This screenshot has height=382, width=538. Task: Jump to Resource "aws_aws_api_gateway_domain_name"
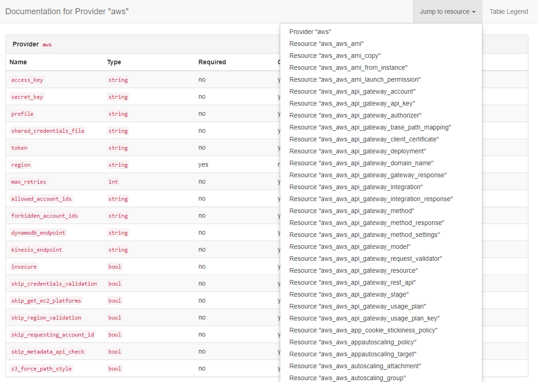[x=381, y=163]
